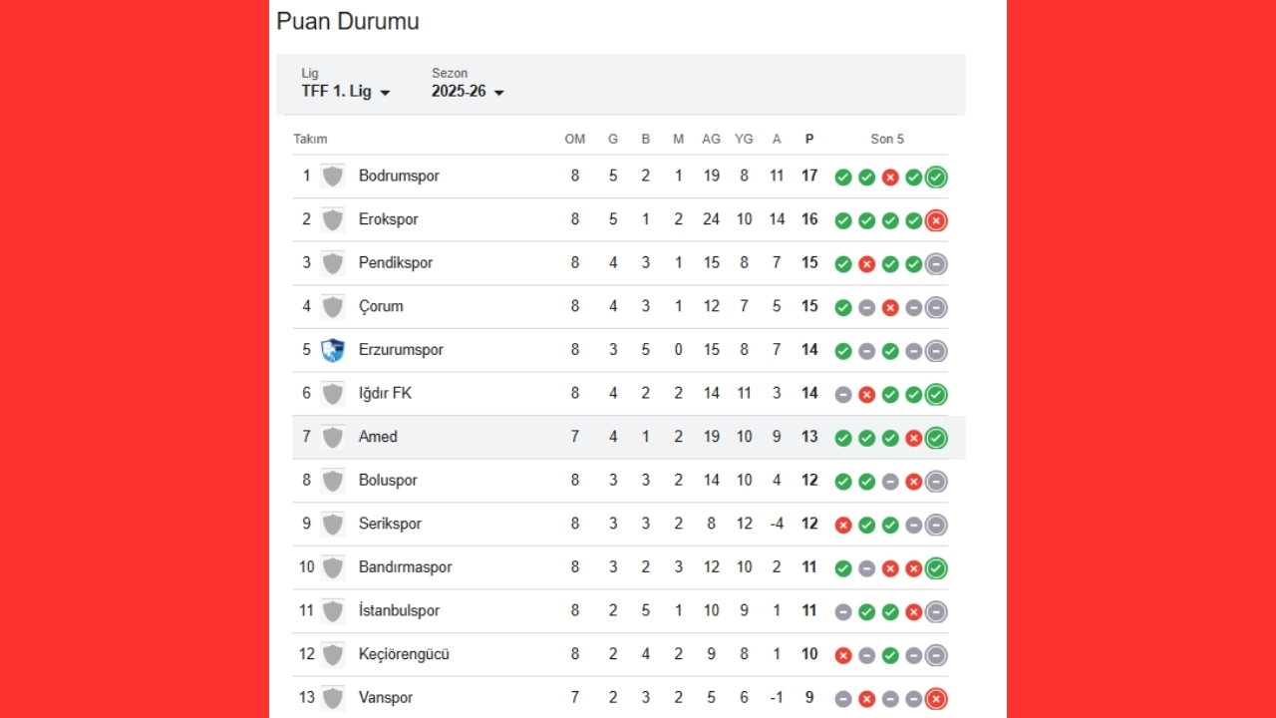Click Bandırmaspor's latest match win icon
The width and height of the screenshot is (1276, 718).
(x=936, y=568)
